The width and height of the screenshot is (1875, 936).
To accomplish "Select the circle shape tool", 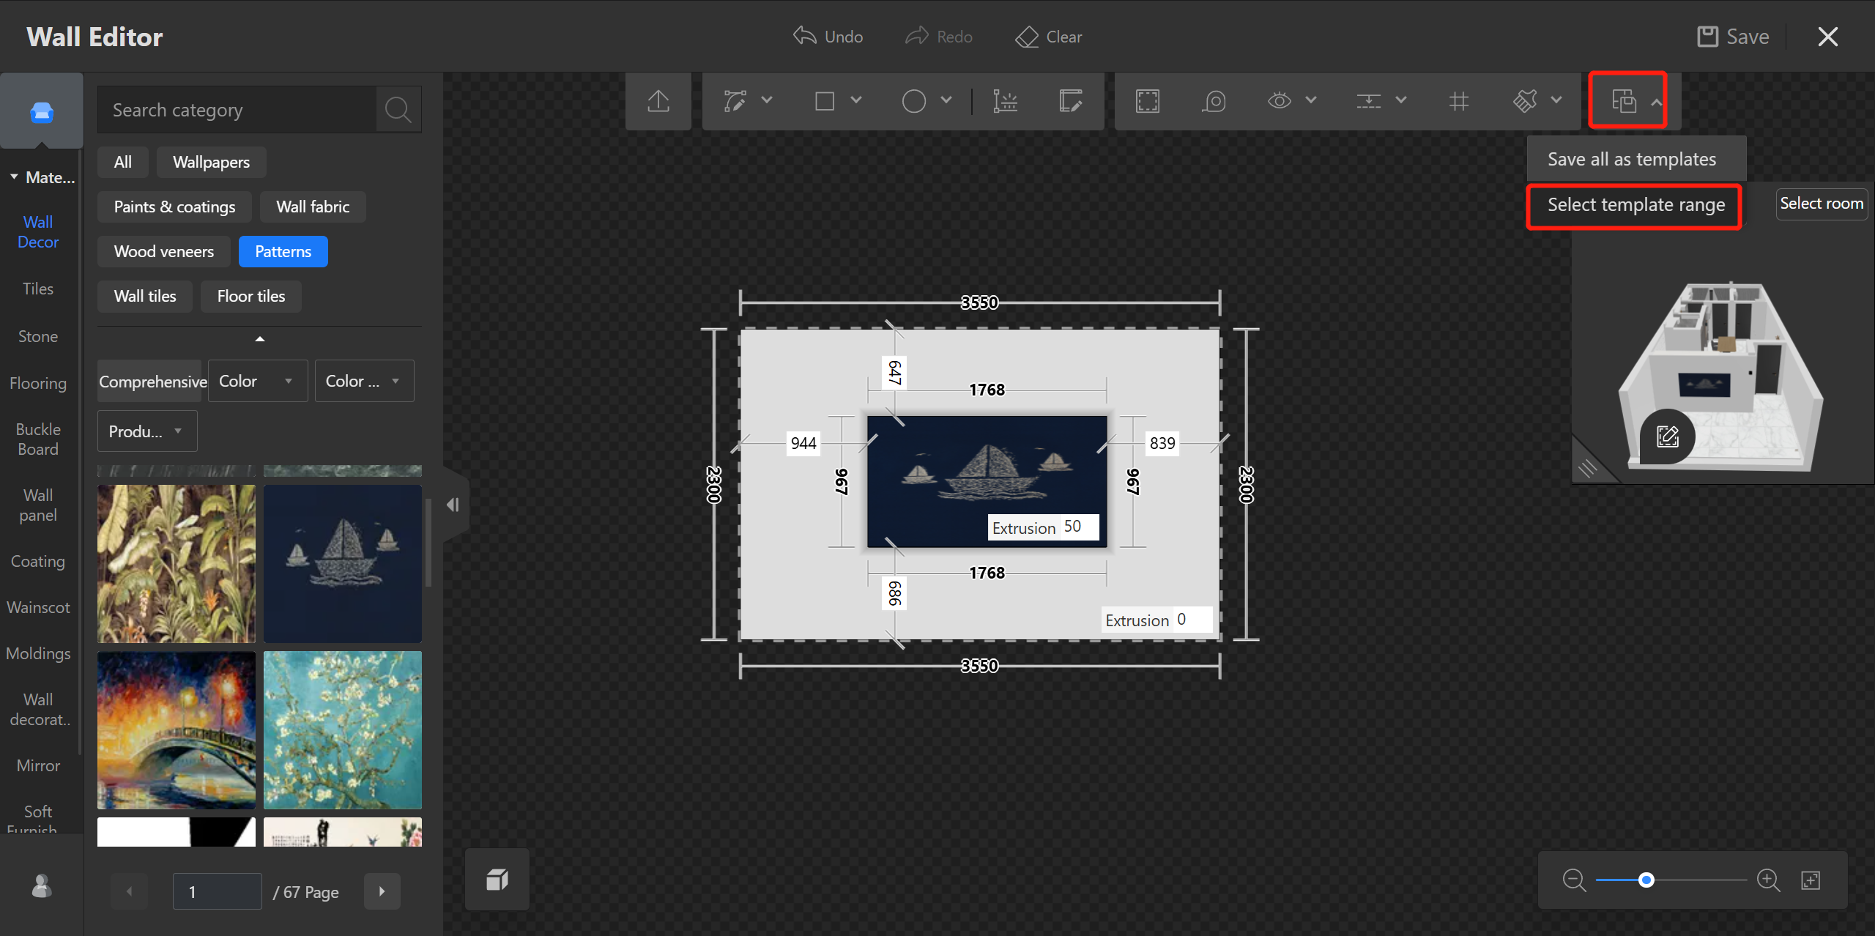I will [x=913, y=101].
